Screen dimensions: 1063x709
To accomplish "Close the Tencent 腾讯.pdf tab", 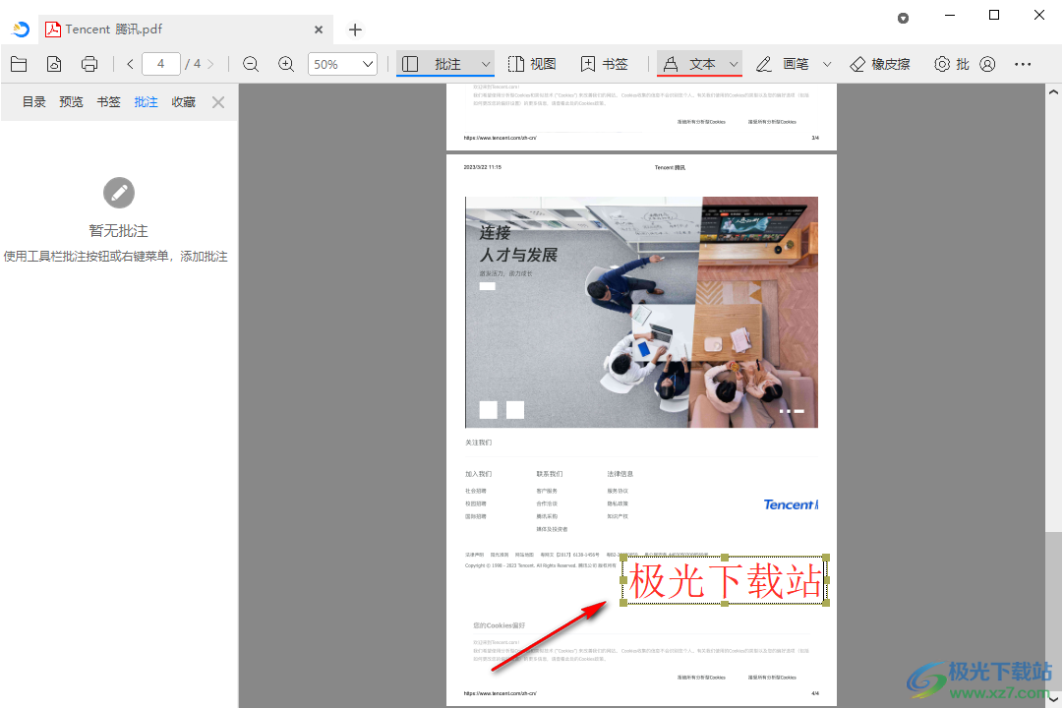I will pyautogui.click(x=319, y=30).
